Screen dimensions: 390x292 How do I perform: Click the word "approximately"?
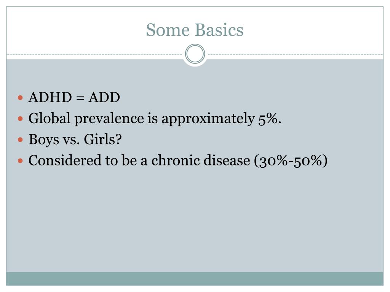pyautogui.click(x=208, y=119)
